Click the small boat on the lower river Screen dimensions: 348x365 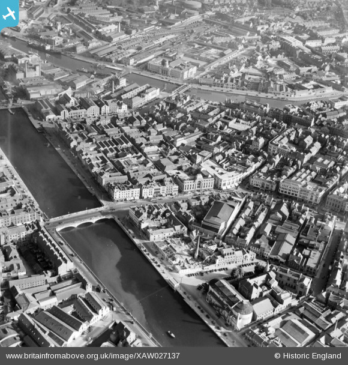[x=171, y=334]
